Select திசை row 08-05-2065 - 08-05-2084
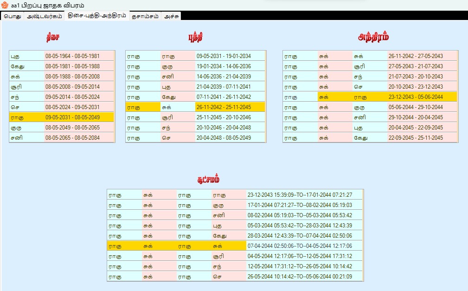 click(x=62, y=138)
